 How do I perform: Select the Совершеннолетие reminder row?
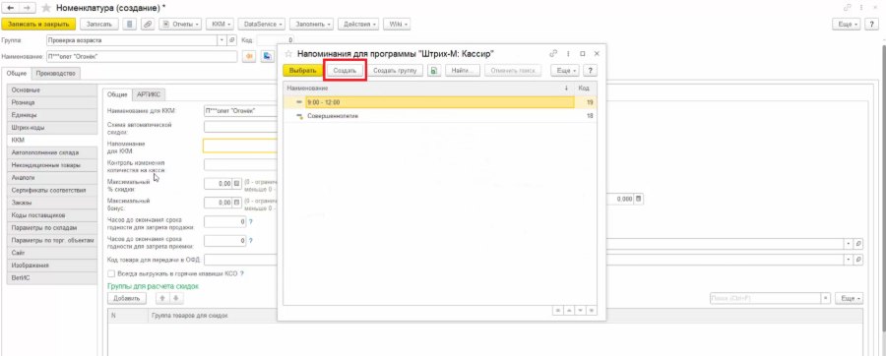coord(440,116)
